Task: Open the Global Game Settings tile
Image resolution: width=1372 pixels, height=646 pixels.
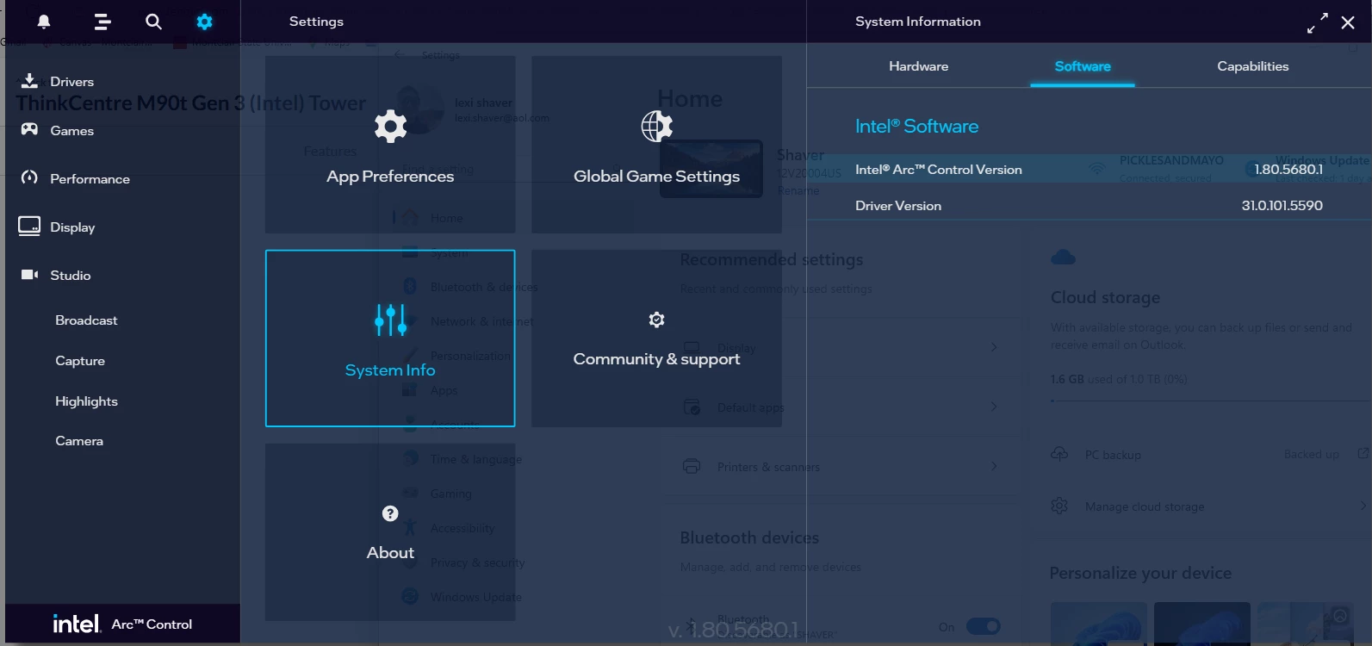Action: (x=656, y=145)
